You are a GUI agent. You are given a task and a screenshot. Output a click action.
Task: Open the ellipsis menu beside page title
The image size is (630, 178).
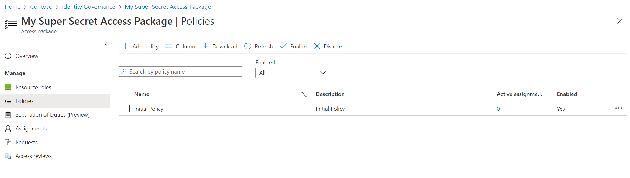pyautogui.click(x=228, y=21)
